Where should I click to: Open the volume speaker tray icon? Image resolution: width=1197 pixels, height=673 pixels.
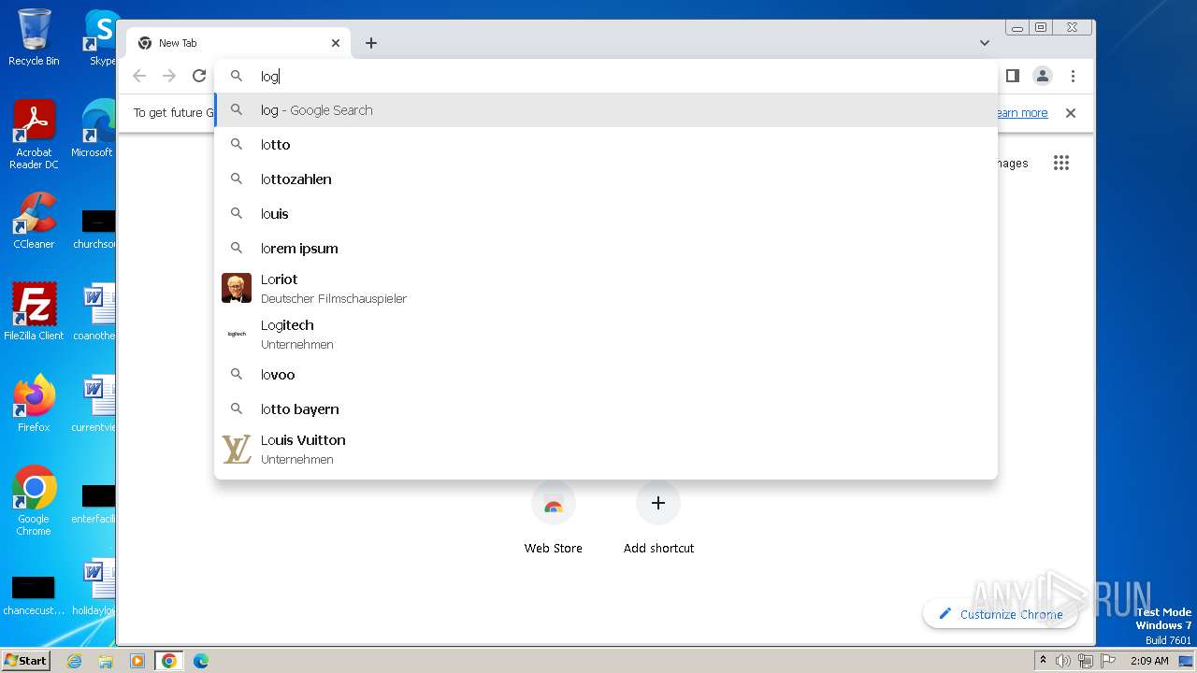[1063, 661]
